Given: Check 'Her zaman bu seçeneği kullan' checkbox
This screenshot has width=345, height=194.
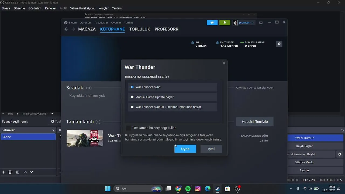Looking at the screenshot, I should pos(128,128).
